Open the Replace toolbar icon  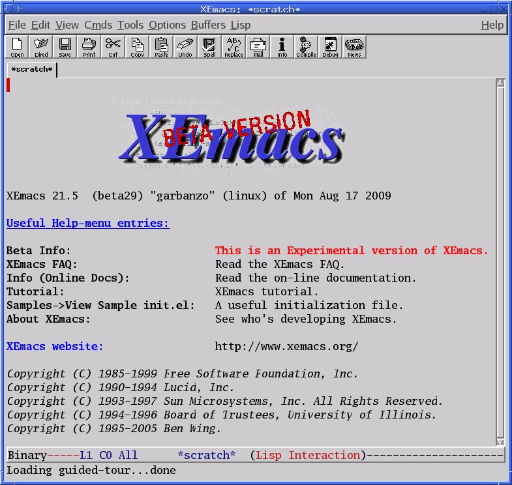point(233,47)
